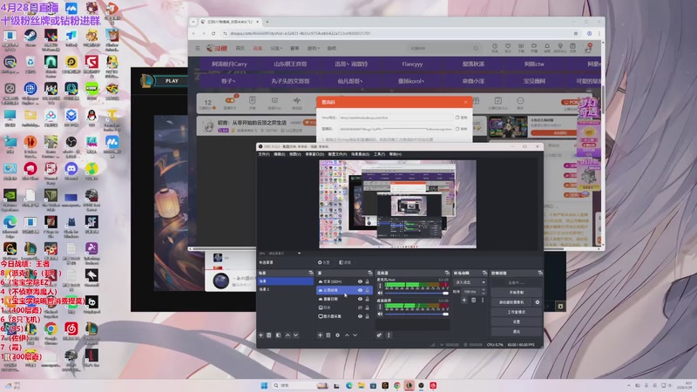Expand Douyu 游戏 dropdown in navigation

[314, 48]
